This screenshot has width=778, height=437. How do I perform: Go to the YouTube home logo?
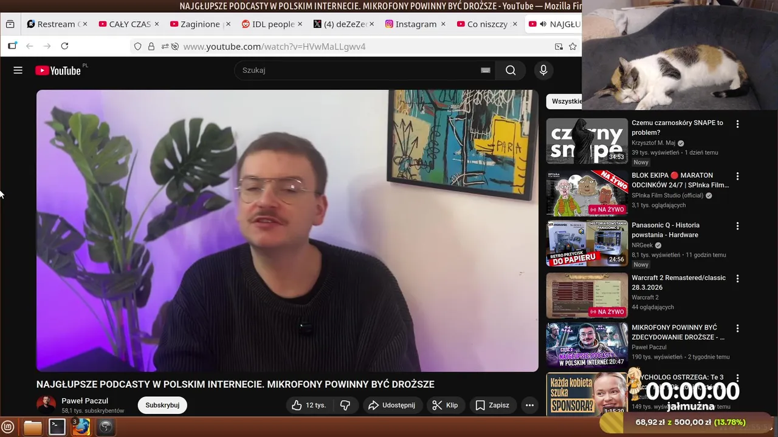[58, 70]
